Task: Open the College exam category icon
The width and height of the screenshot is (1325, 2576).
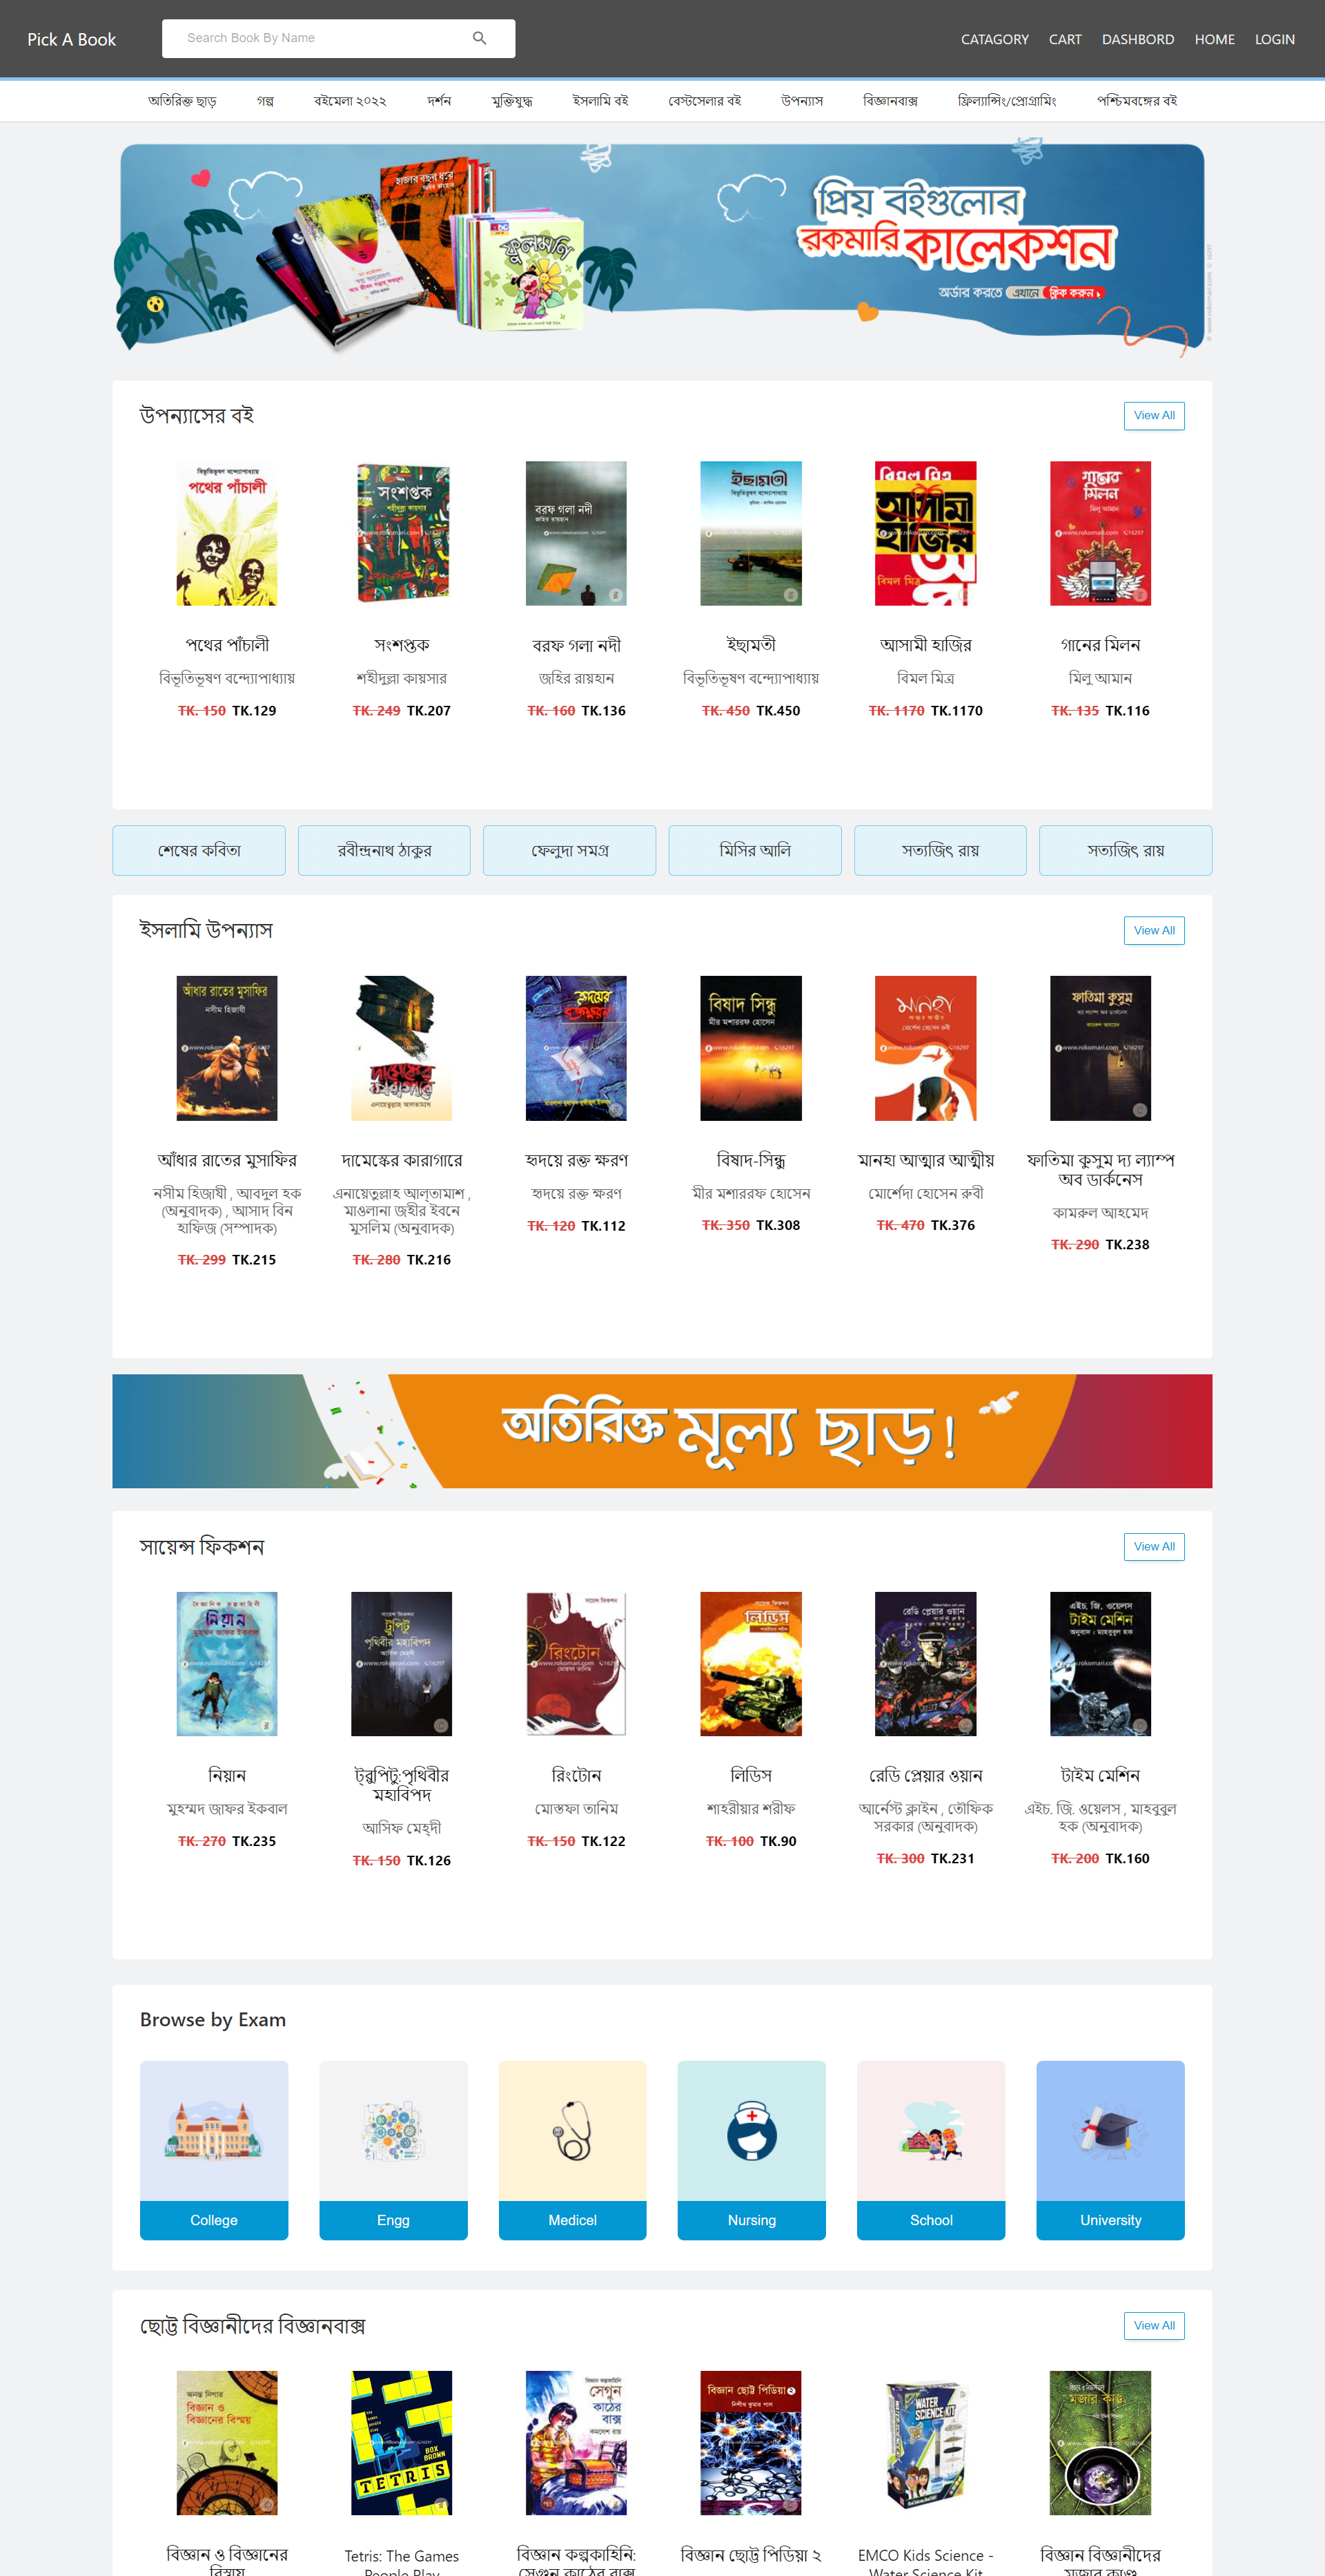Action: point(214,2130)
